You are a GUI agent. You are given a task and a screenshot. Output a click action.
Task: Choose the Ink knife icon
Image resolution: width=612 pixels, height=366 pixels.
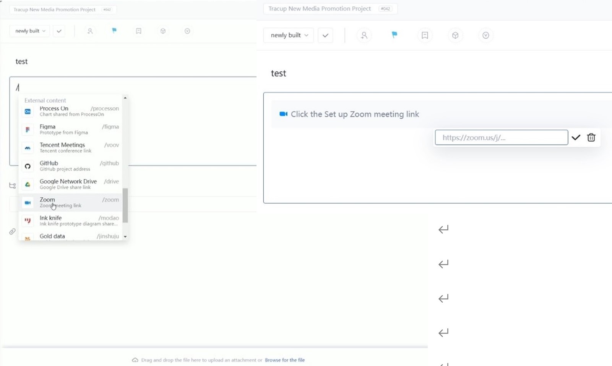click(28, 221)
